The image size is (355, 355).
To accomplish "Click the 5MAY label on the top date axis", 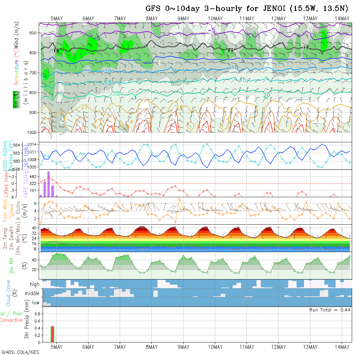I will (56, 19).
